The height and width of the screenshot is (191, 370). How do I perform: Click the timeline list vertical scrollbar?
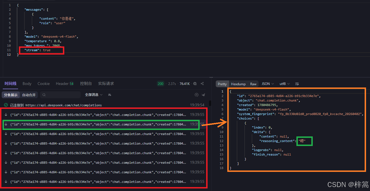[x=210, y=104]
